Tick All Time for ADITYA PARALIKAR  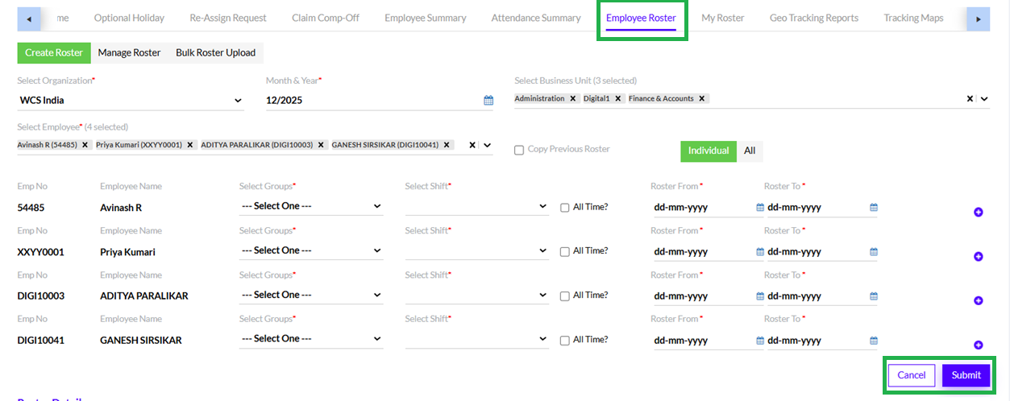tap(565, 296)
